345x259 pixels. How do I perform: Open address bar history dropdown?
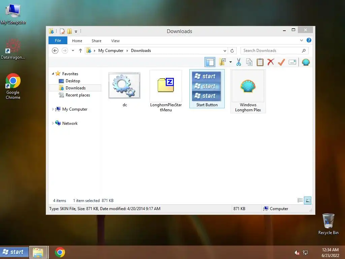coord(225,51)
